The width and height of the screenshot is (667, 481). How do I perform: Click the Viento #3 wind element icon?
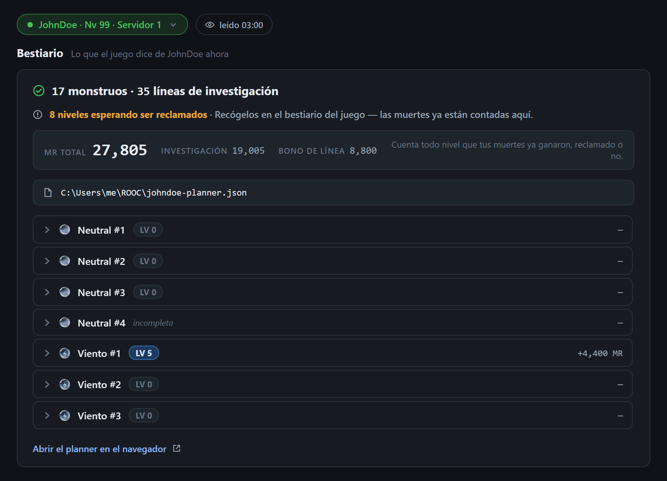[x=65, y=416]
